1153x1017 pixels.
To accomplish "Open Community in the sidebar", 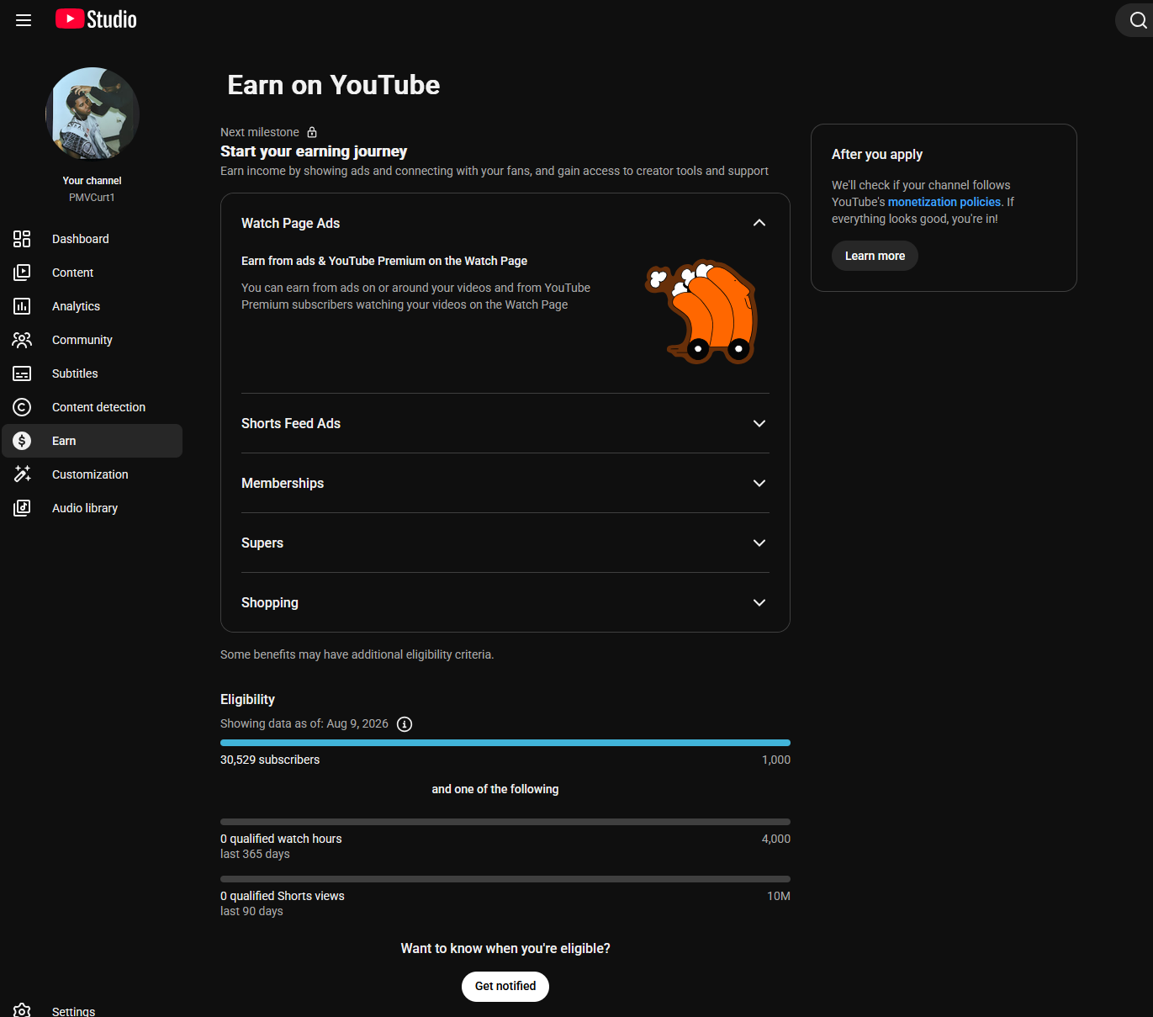I will (93, 340).
